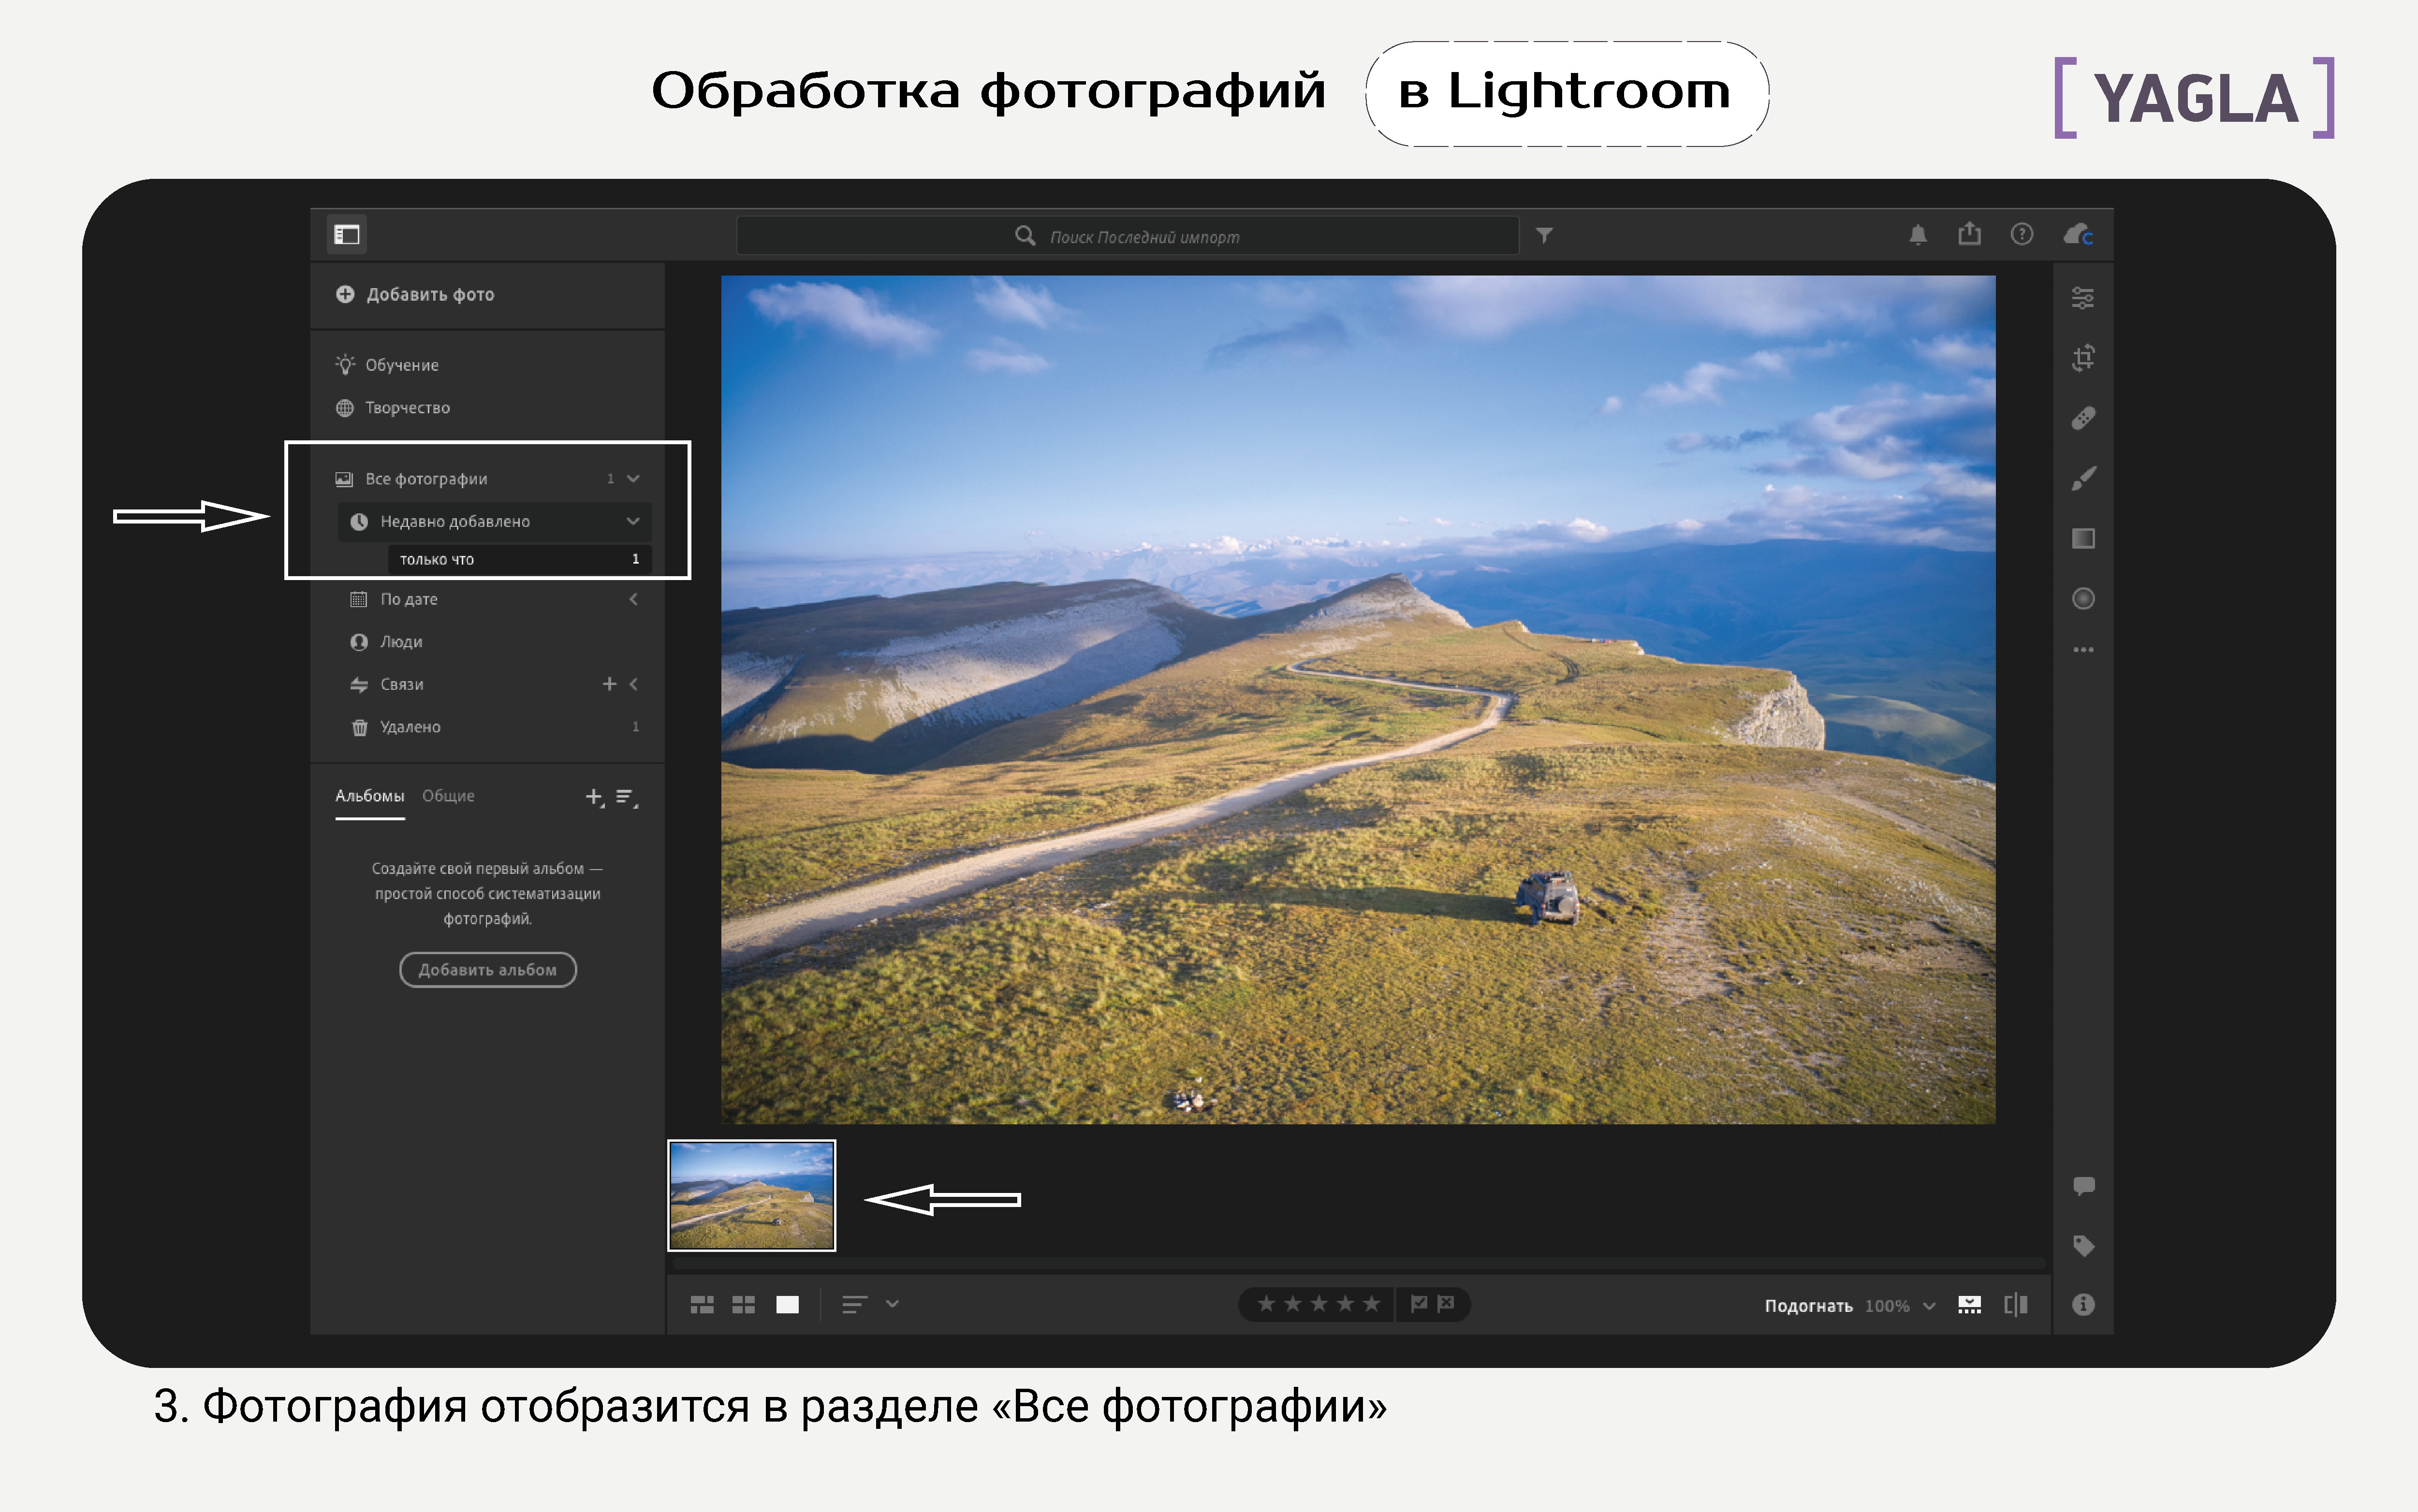This screenshot has width=2418, height=1512.
Task: Flag photo as rejected
Action: point(1445,1304)
